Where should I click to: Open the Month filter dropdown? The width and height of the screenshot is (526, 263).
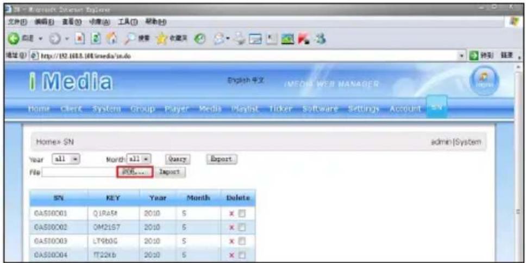[139, 159]
